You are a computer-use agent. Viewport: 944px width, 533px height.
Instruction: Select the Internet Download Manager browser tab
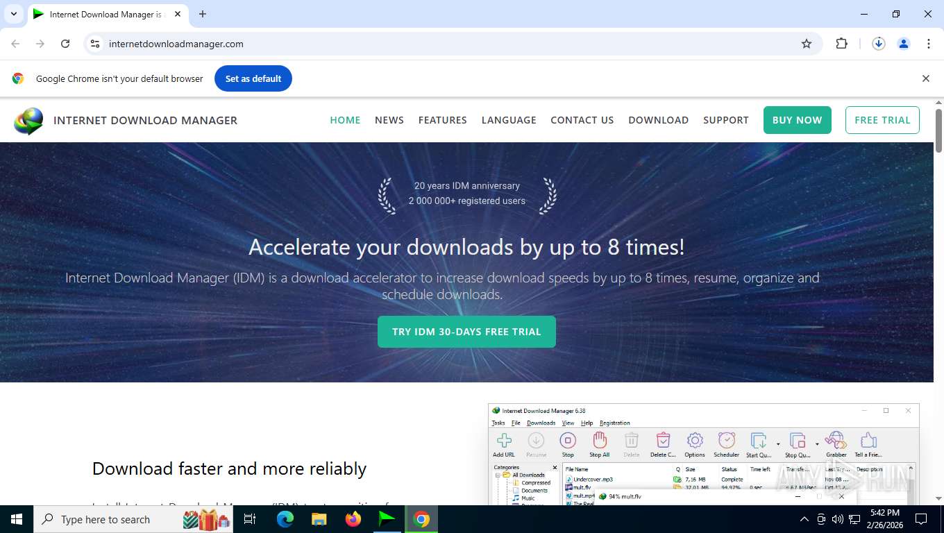pos(107,14)
